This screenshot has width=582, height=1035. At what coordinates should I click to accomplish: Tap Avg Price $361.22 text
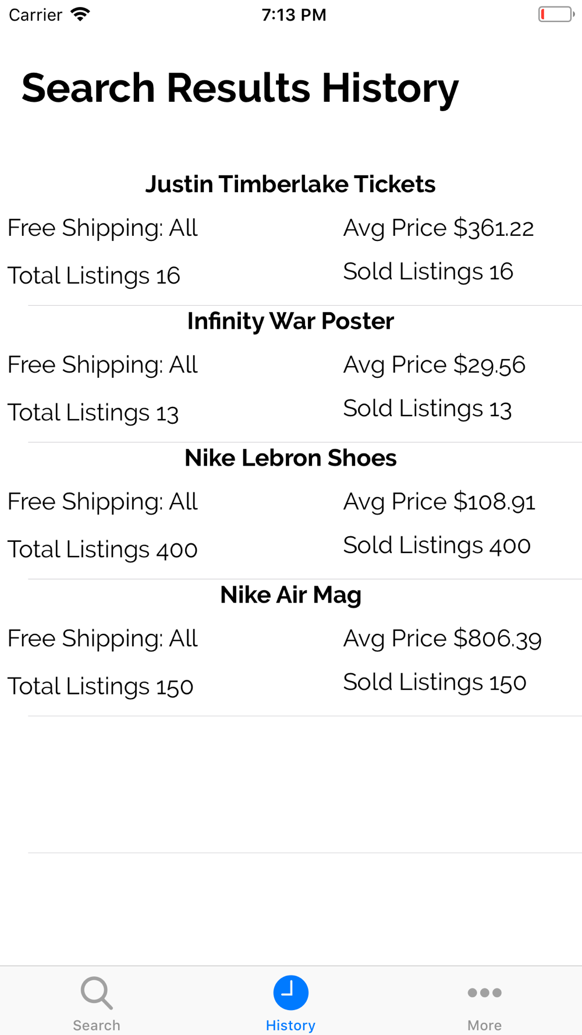[x=438, y=228]
